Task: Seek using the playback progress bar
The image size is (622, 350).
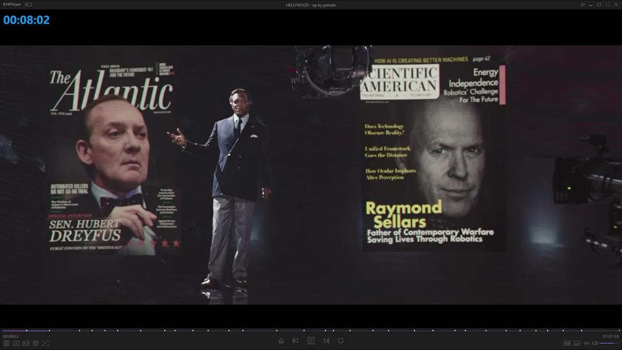Action: pos(311,331)
